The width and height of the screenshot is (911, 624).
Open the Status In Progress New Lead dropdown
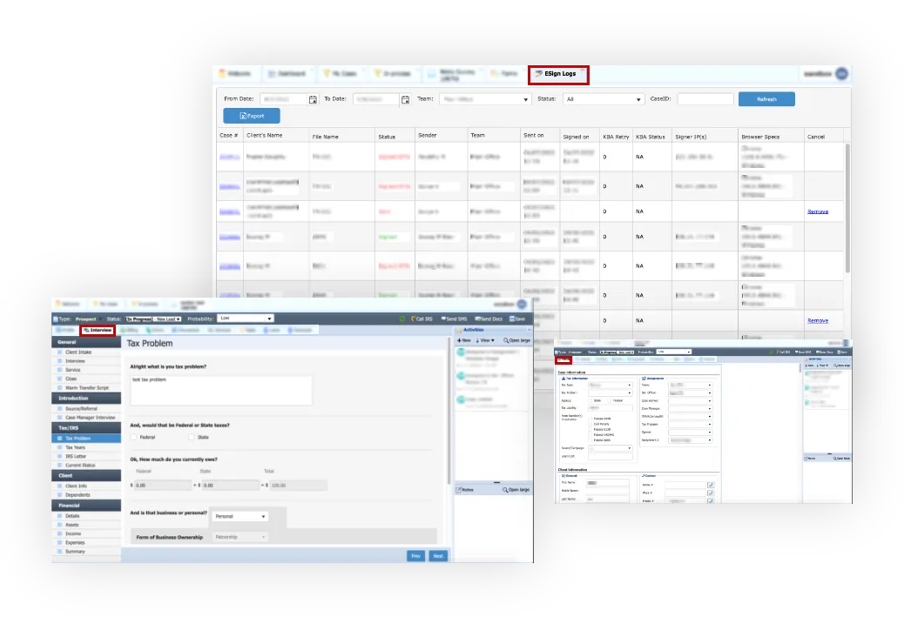(x=153, y=319)
